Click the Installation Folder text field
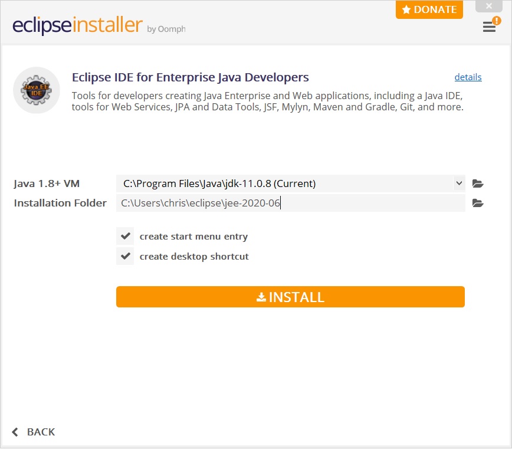This screenshot has height=449, width=512. pyautogui.click(x=290, y=203)
